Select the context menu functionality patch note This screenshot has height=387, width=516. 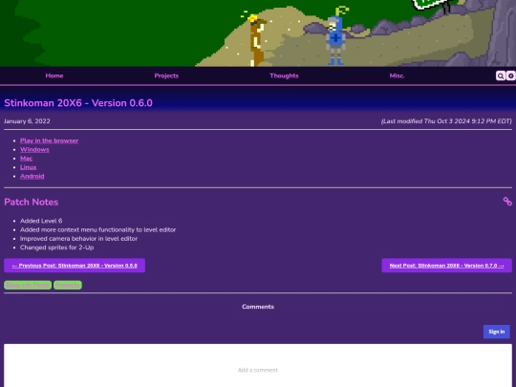(x=98, y=229)
